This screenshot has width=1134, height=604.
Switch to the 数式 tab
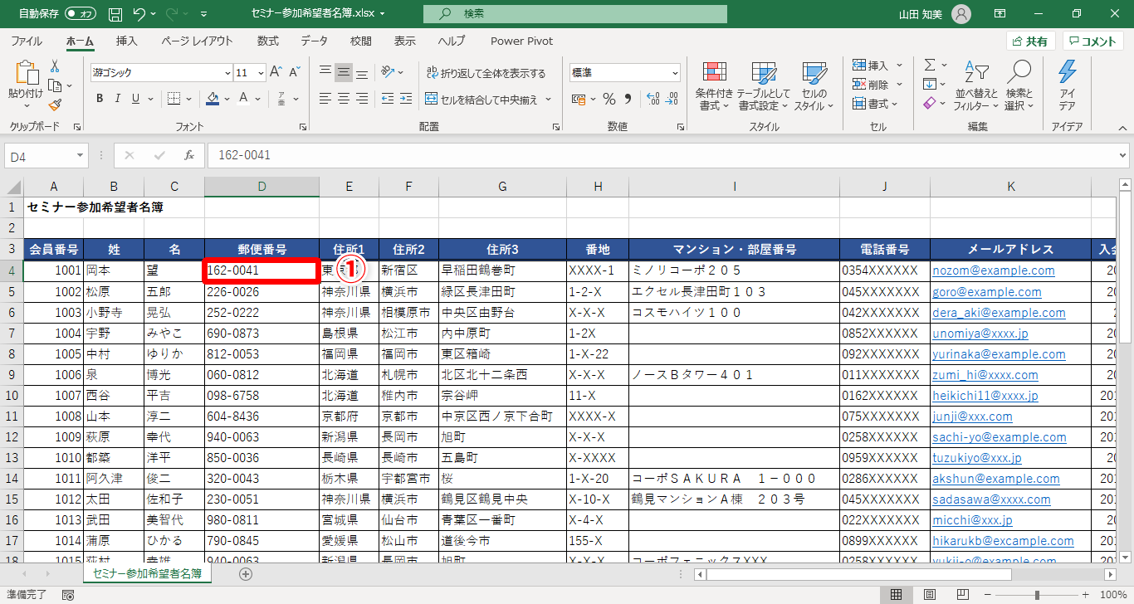click(x=267, y=41)
